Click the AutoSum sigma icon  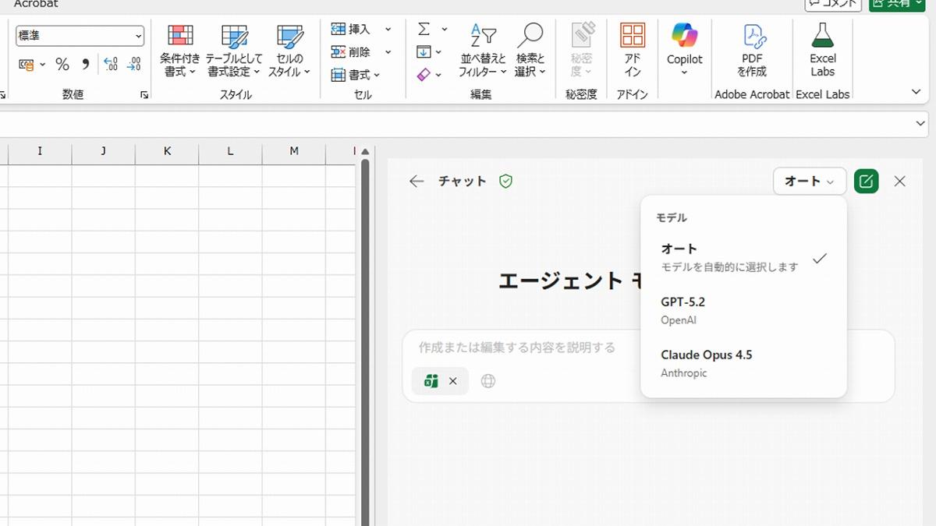[424, 29]
